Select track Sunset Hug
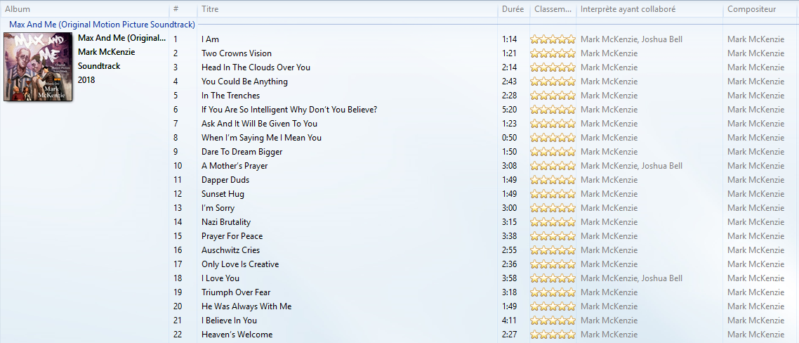Image resolution: width=799 pixels, height=343 pixels. pyautogui.click(x=223, y=194)
